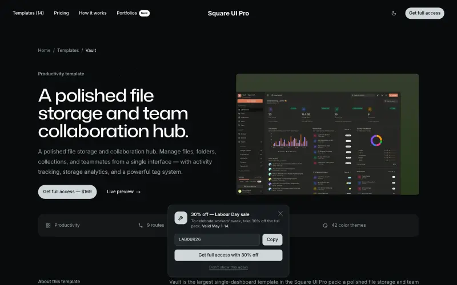Open How it works section
Screen dimensions: 457x285
pyautogui.click(x=93, y=13)
